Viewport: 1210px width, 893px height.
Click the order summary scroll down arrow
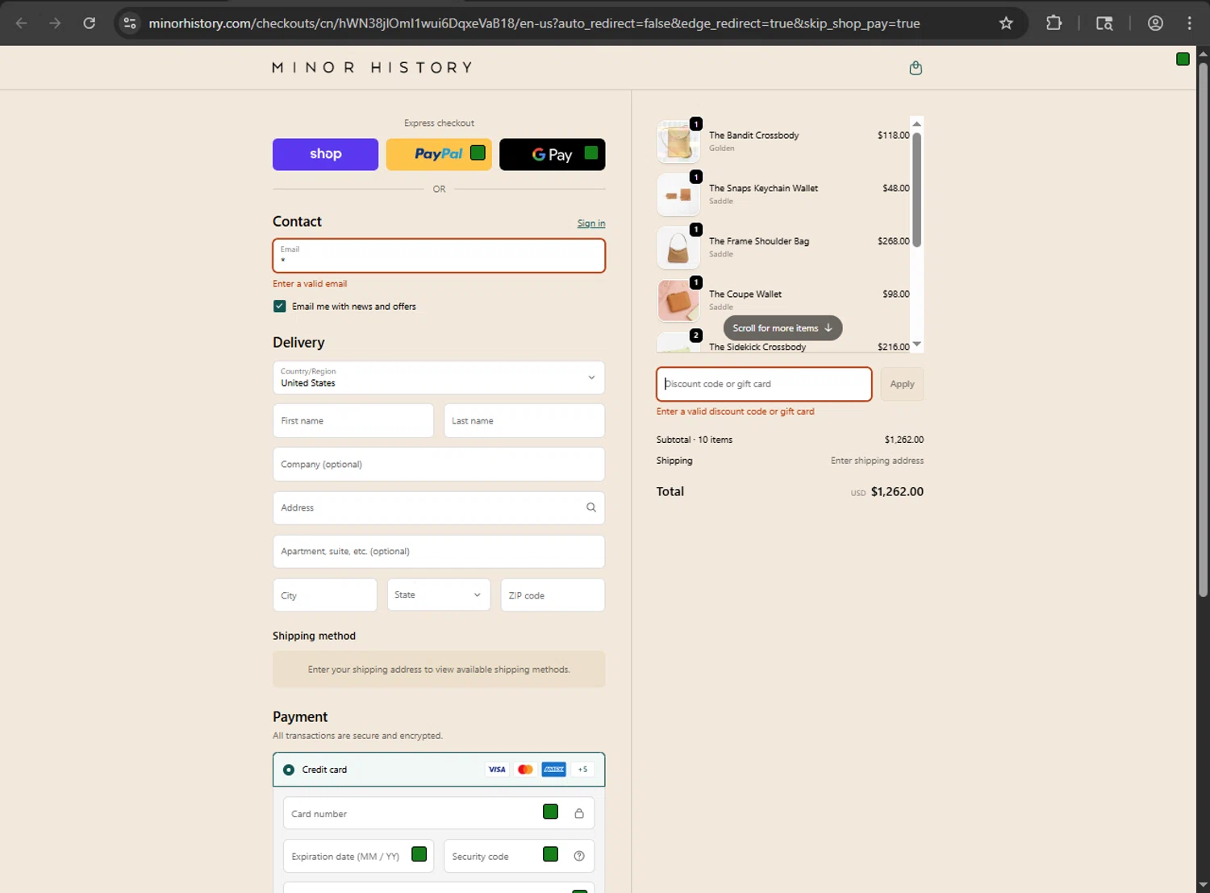pos(916,344)
